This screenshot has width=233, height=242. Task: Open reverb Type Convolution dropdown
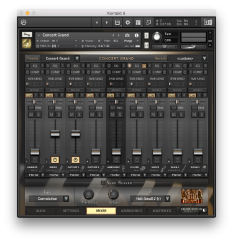point(49,199)
